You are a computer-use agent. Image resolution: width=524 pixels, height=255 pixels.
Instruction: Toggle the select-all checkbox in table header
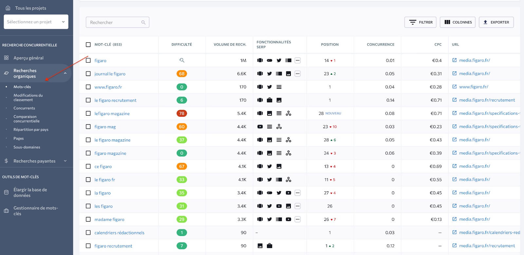tap(88, 45)
